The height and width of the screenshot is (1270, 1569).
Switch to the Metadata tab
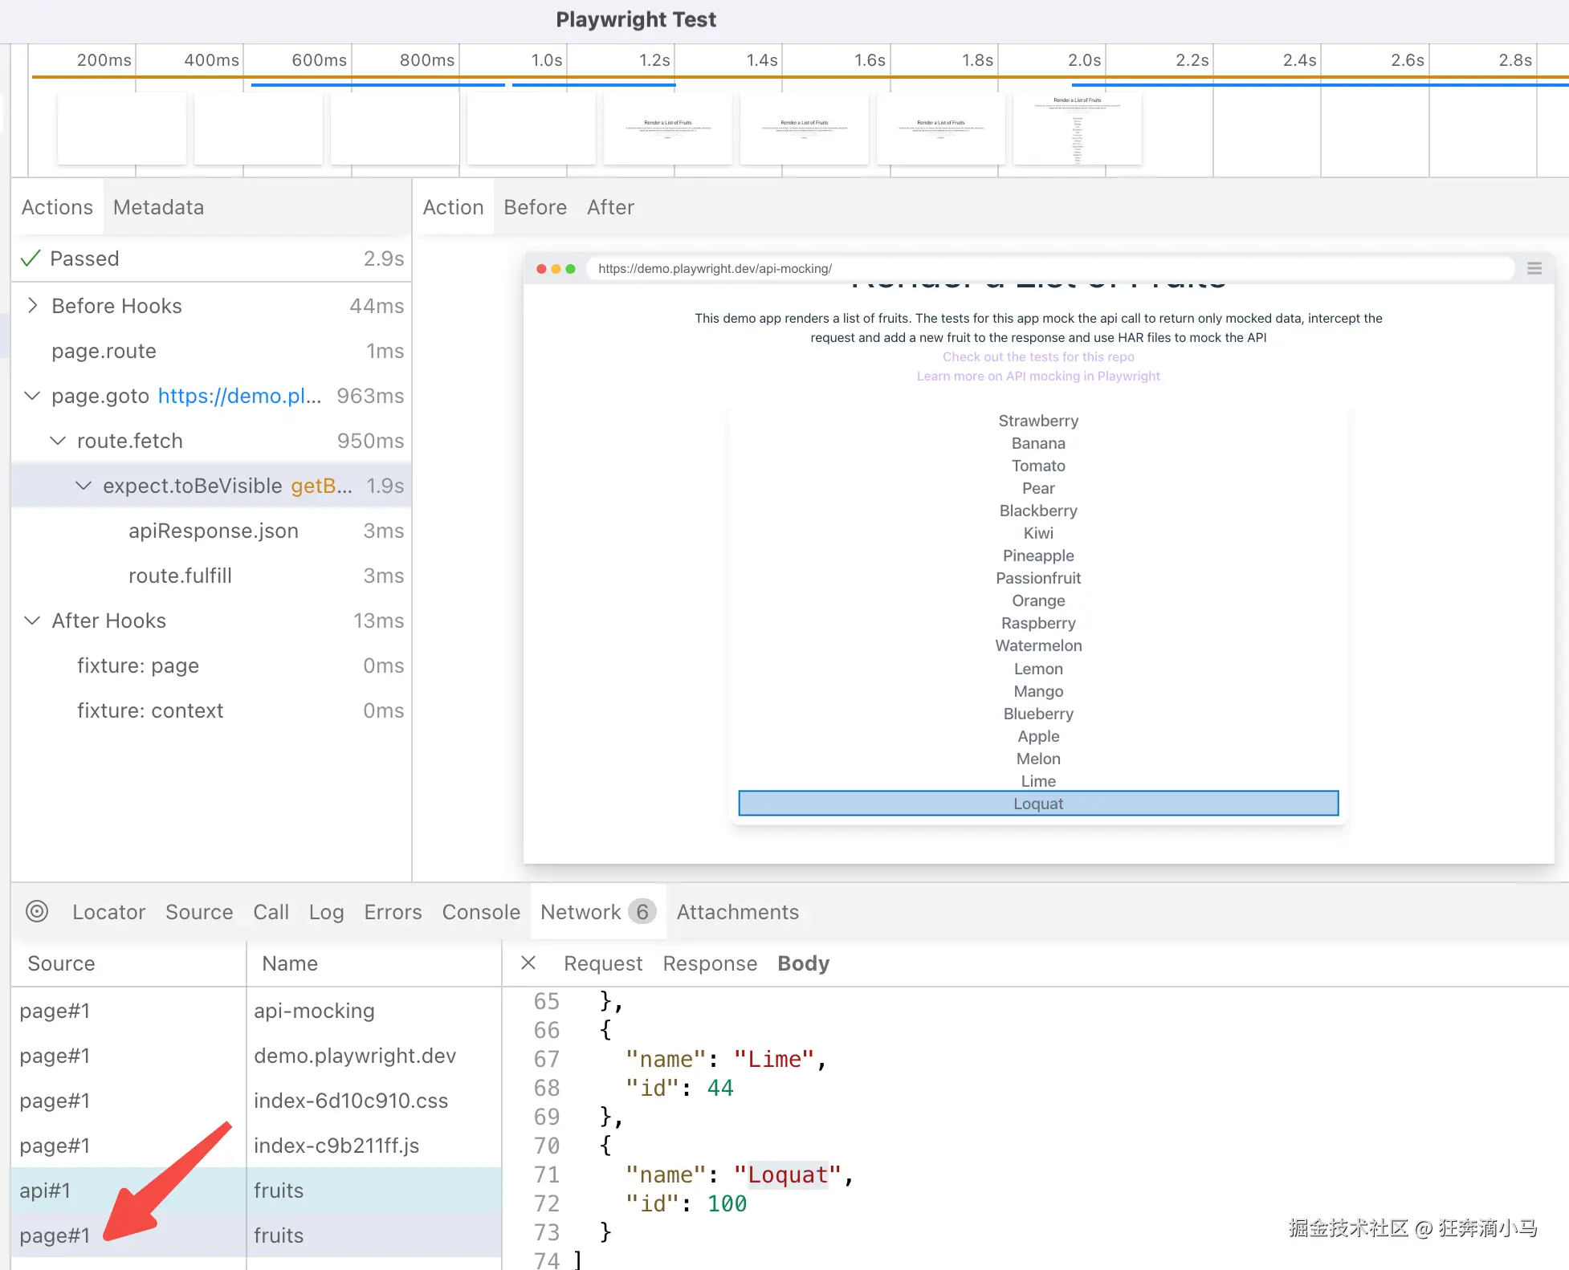click(x=158, y=207)
